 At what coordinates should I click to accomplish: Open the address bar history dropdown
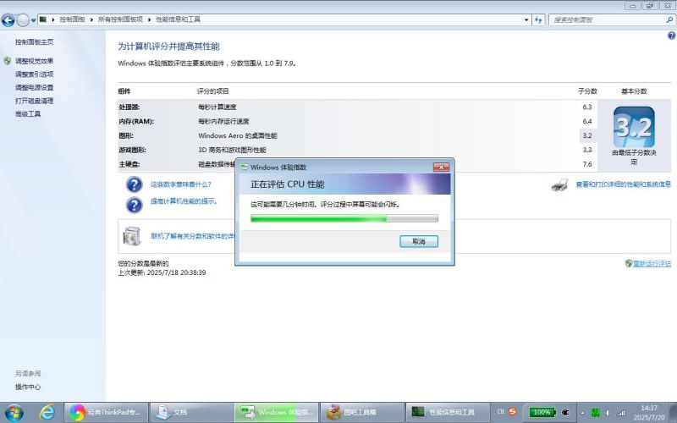click(x=526, y=19)
